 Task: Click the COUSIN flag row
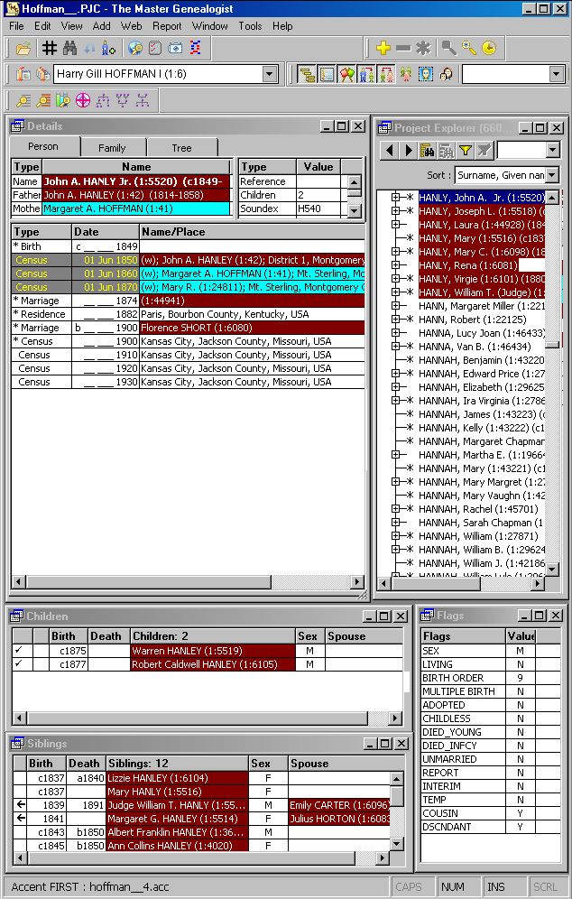click(x=491, y=813)
